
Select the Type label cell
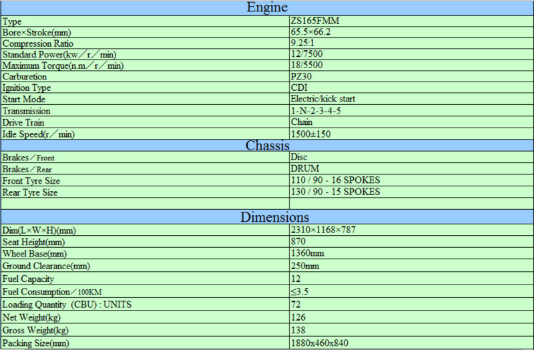tap(145, 21)
